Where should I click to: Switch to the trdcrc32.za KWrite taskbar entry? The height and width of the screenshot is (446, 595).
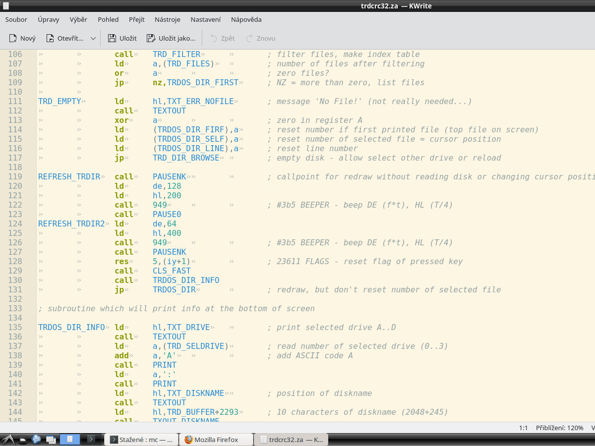tap(292, 440)
